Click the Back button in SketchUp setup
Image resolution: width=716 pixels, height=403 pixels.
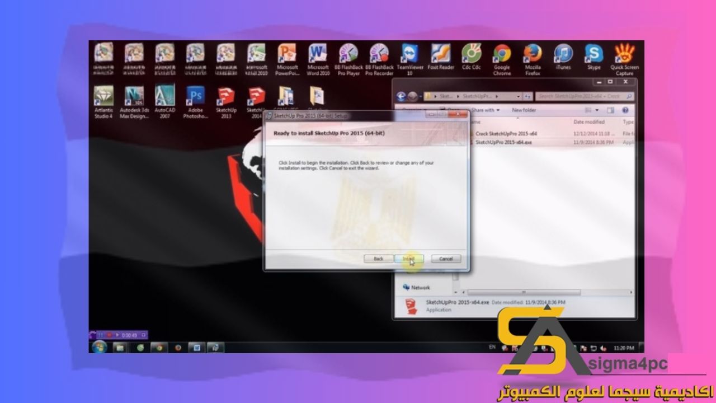379,259
